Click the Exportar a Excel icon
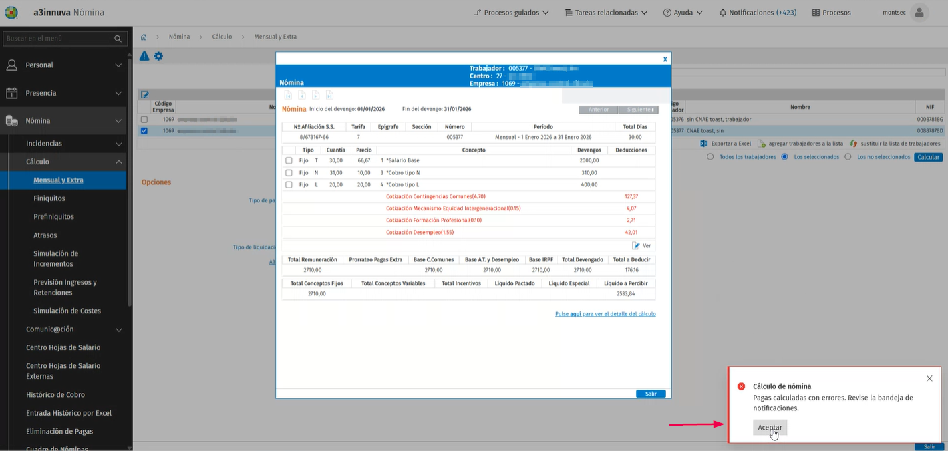The height and width of the screenshot is (451, 948). pos(703,144)
